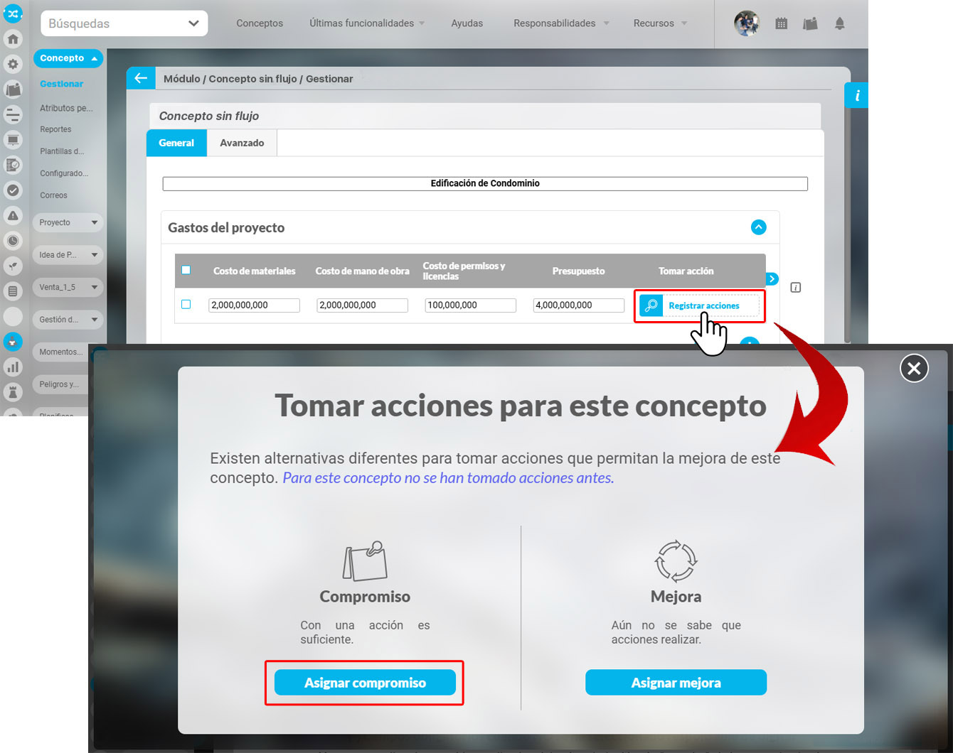The width and height of the screenshot is (953, 753).
Task: Close the Tomar acciones dialog
Action: 914,368
